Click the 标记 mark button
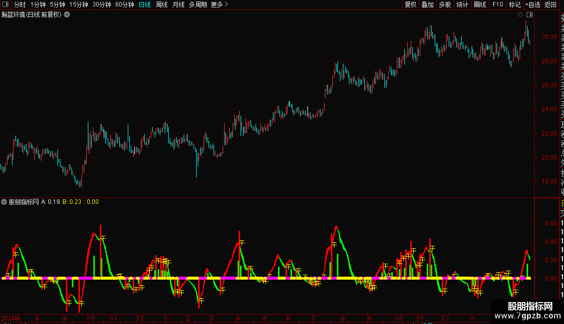 (x=515, y=4)
